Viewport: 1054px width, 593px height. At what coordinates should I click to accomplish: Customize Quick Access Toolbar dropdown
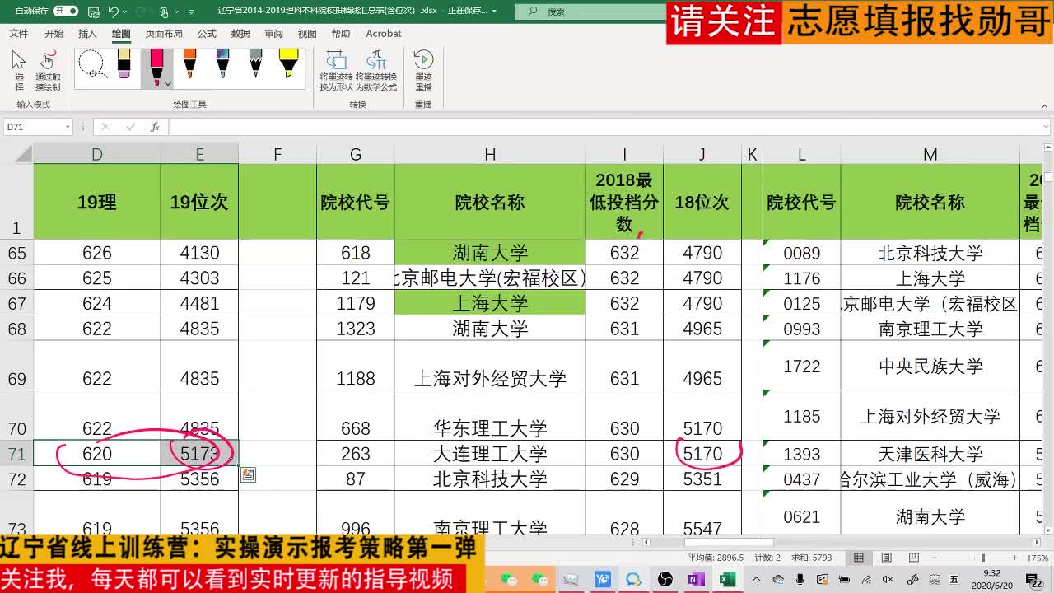192,12
